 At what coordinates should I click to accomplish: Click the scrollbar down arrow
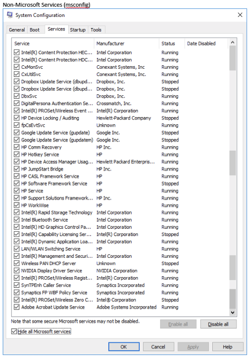pyautogui.click(x=233, y=312)
